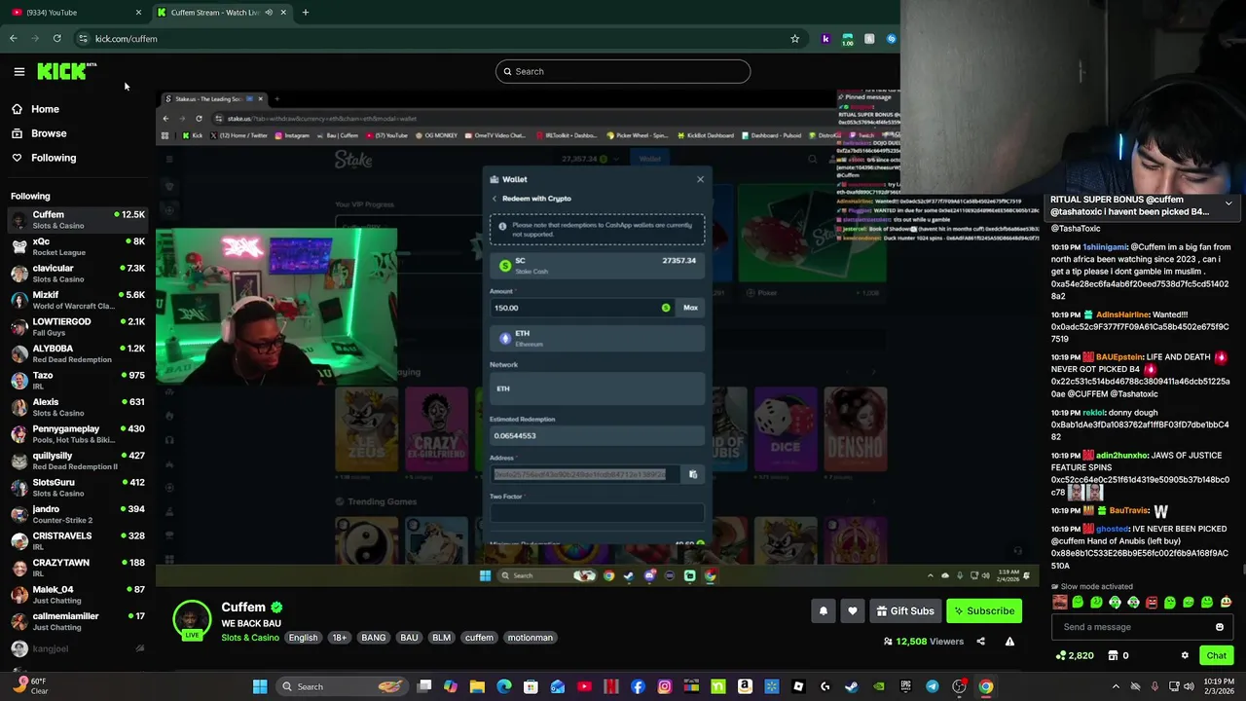Click the Slots & Casino category link
Screen dimensions: 1246x701
[250, 638]
